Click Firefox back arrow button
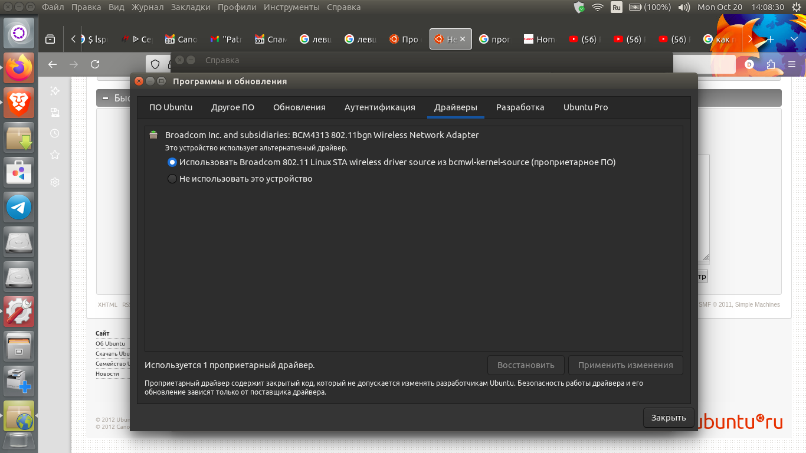 click(x=53, y=64)
